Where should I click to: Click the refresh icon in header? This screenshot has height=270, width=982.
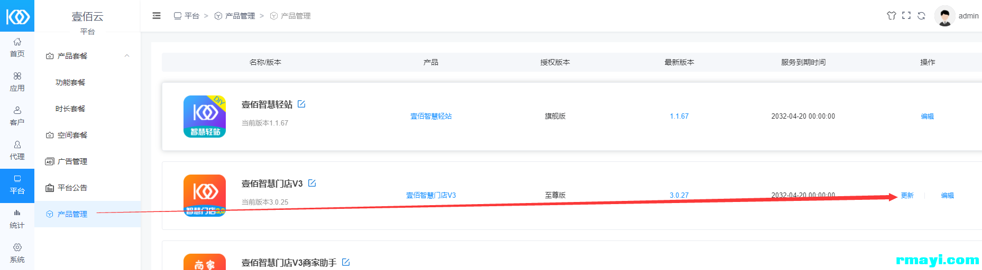[921, 16]
